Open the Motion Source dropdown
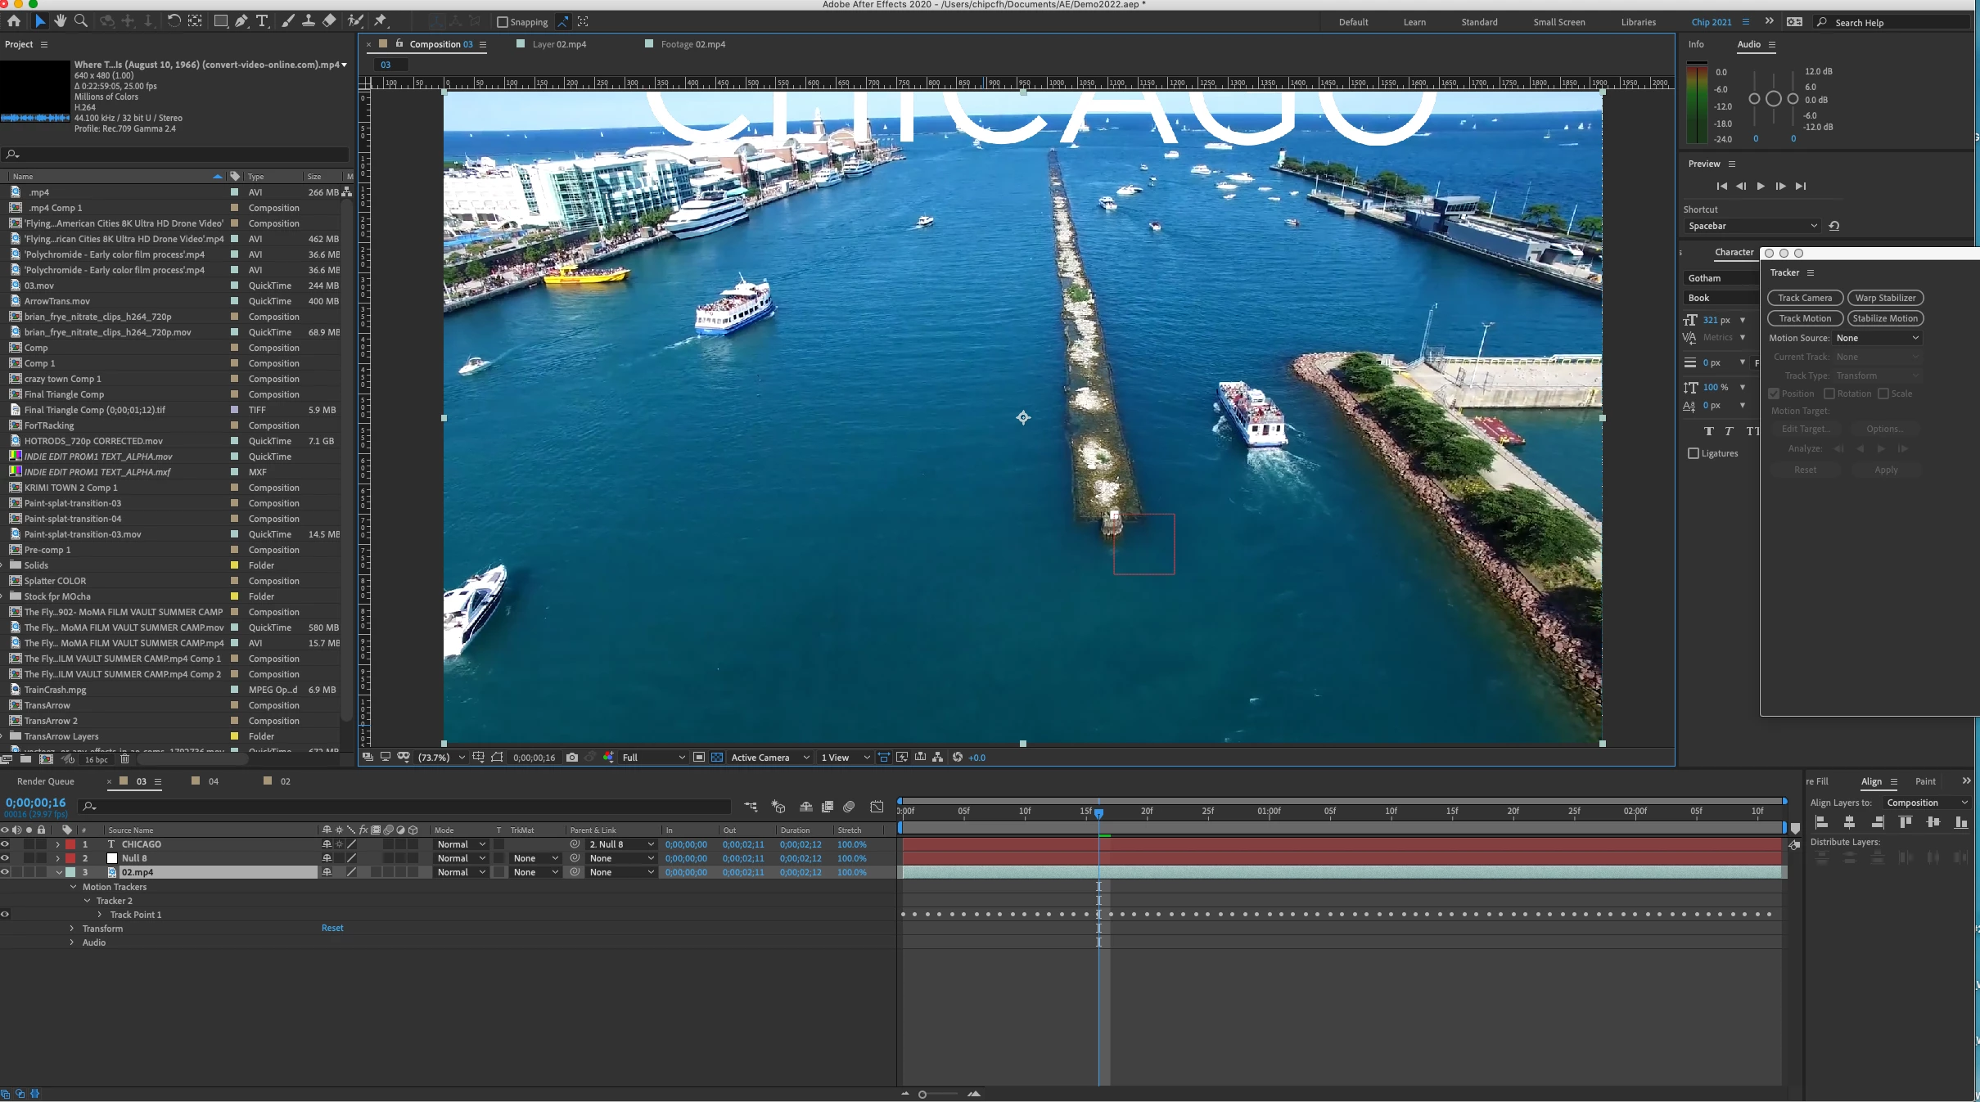 pyautogui.click(x=1876, y=338)
